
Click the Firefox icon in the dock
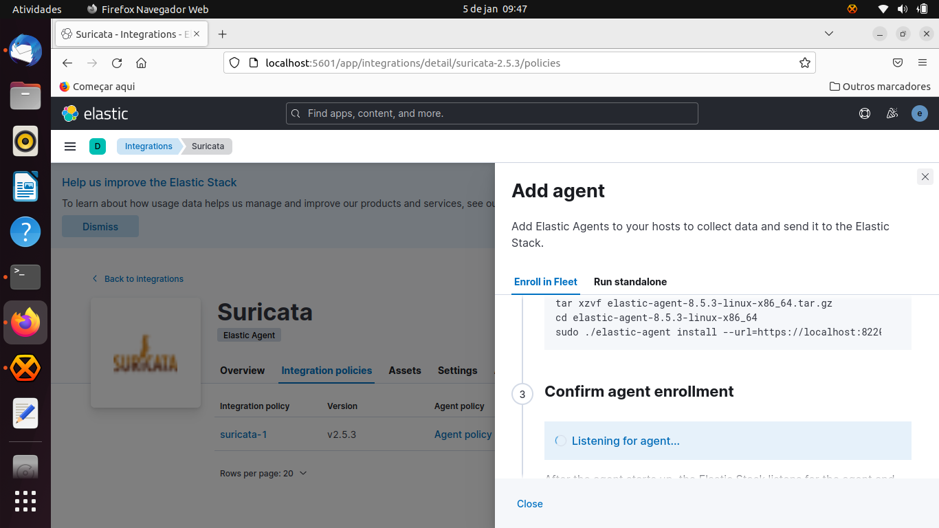(x=25, y=322)
